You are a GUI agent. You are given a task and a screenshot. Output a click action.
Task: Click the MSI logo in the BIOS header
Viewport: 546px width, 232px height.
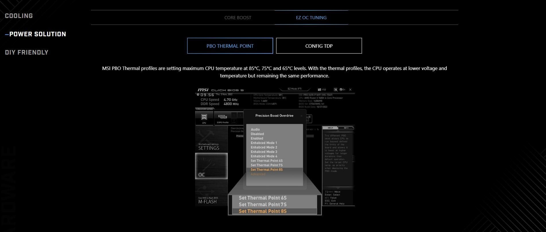click(203, 90)
